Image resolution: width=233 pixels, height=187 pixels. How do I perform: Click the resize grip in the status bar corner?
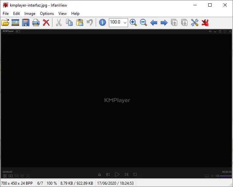tap(230, 185)
